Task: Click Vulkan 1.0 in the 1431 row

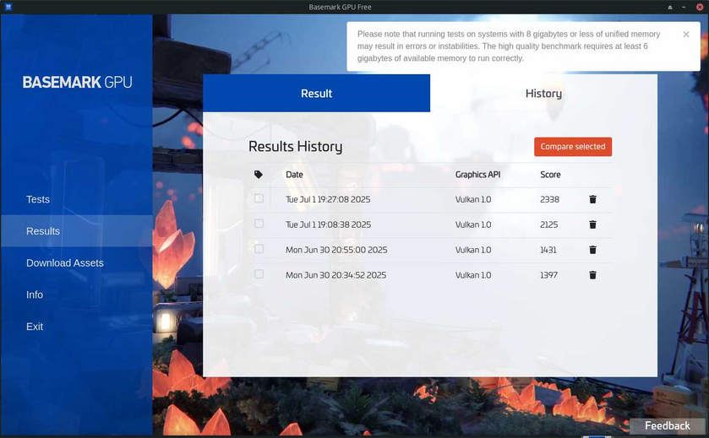Action: [x=473, y=250]
